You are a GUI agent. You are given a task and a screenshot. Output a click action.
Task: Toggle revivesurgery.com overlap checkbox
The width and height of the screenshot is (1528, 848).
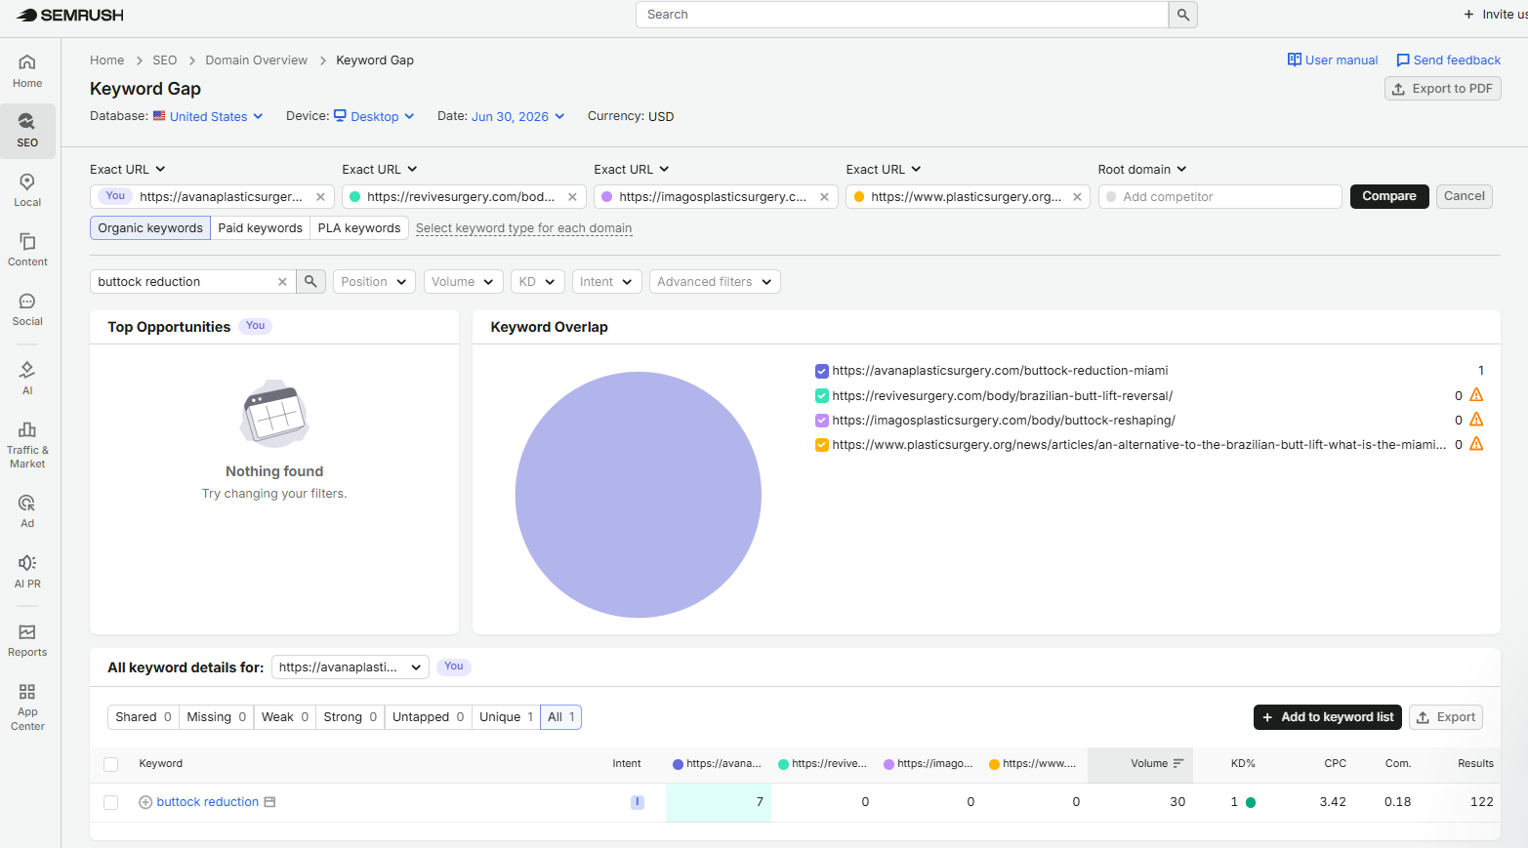point(822,396)
